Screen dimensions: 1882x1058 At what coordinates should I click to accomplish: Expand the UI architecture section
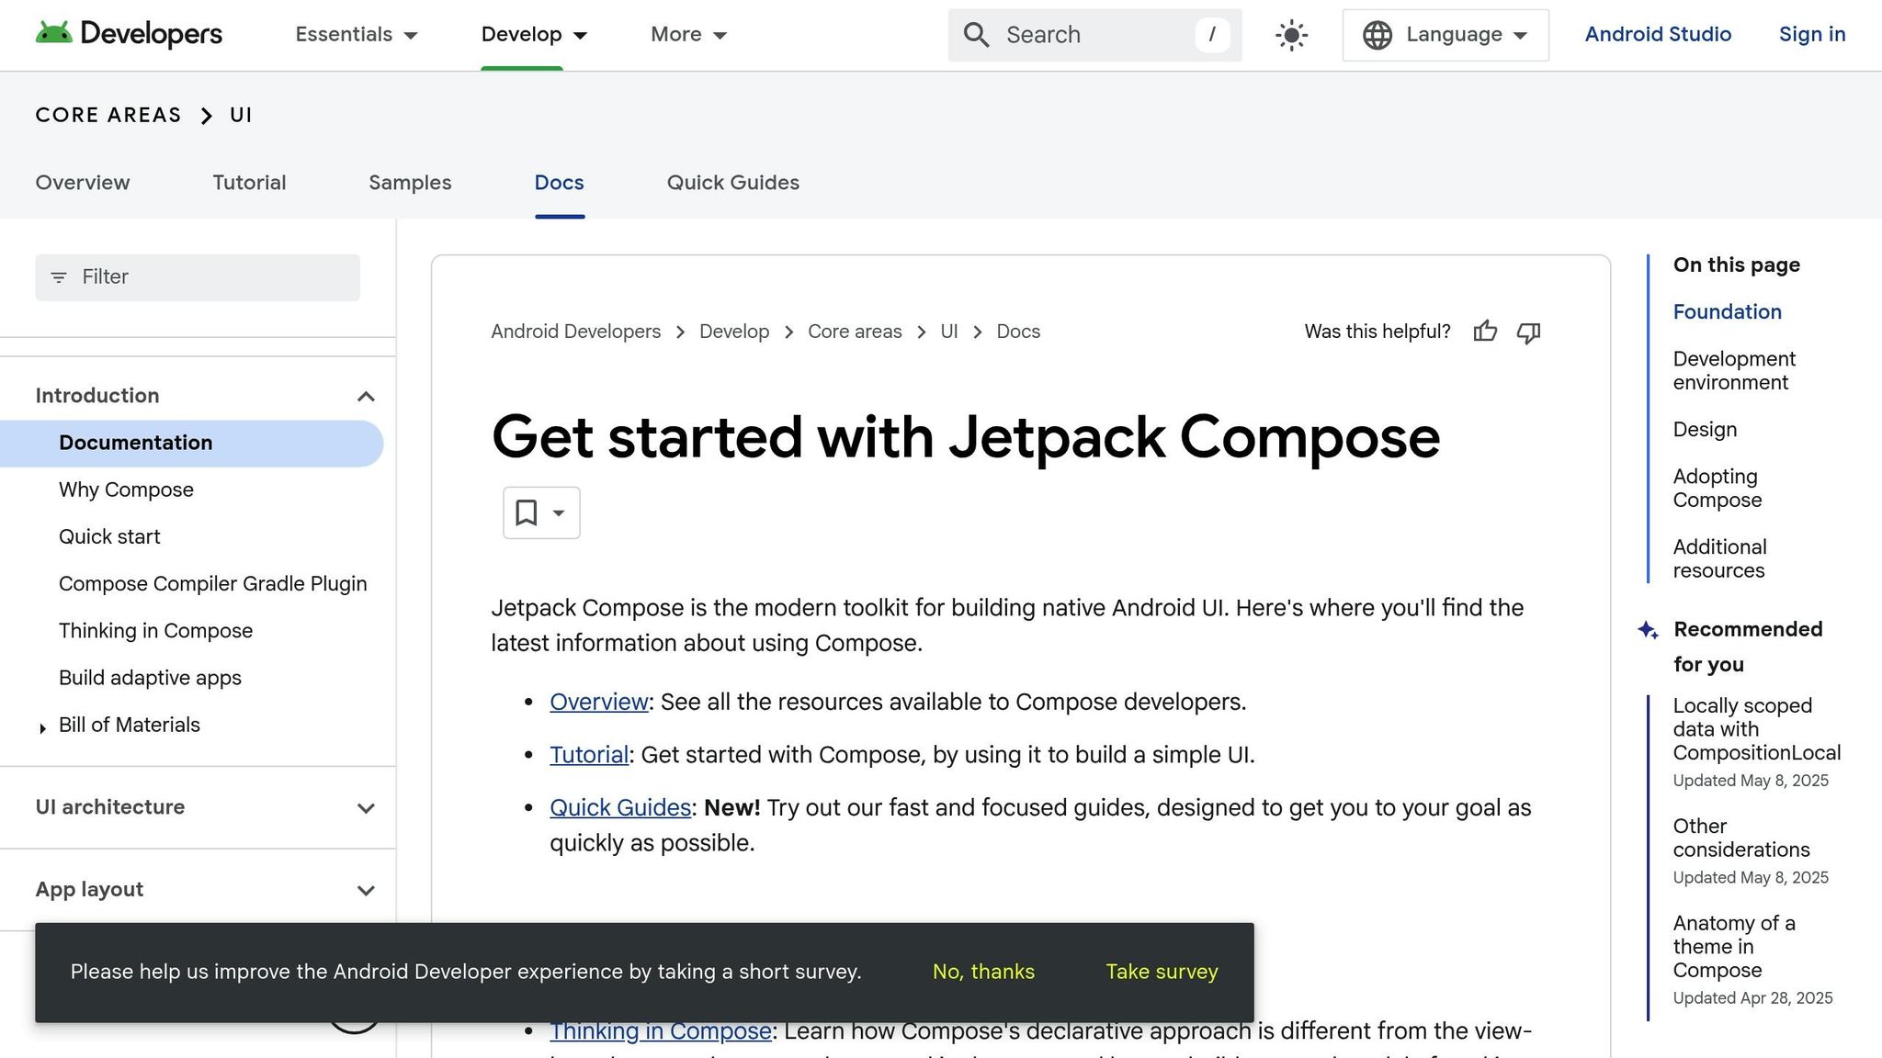[366, 808]
